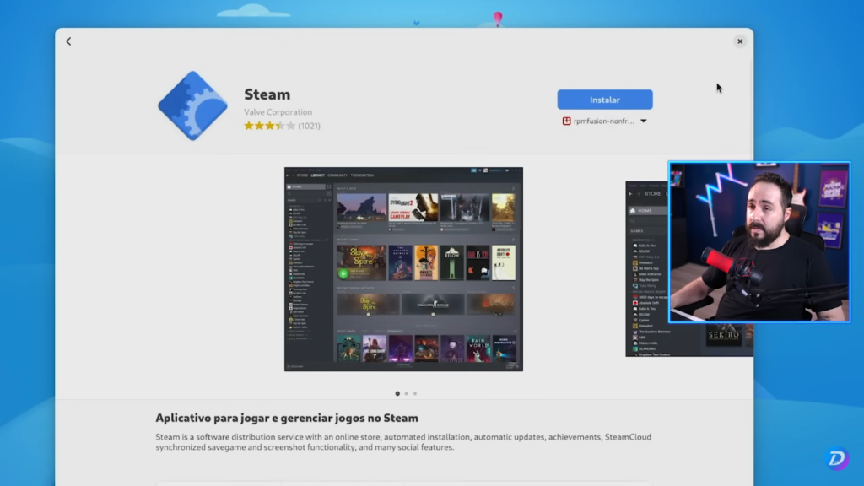Open the main Steam library screenshot
Screen dimensions: 864x486
[403, 269]
